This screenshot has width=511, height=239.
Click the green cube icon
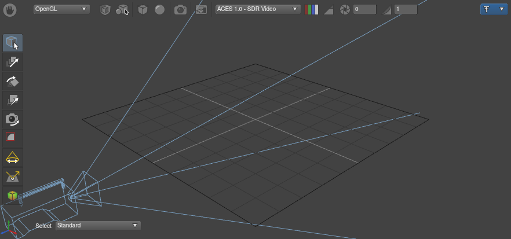[12, 196]
